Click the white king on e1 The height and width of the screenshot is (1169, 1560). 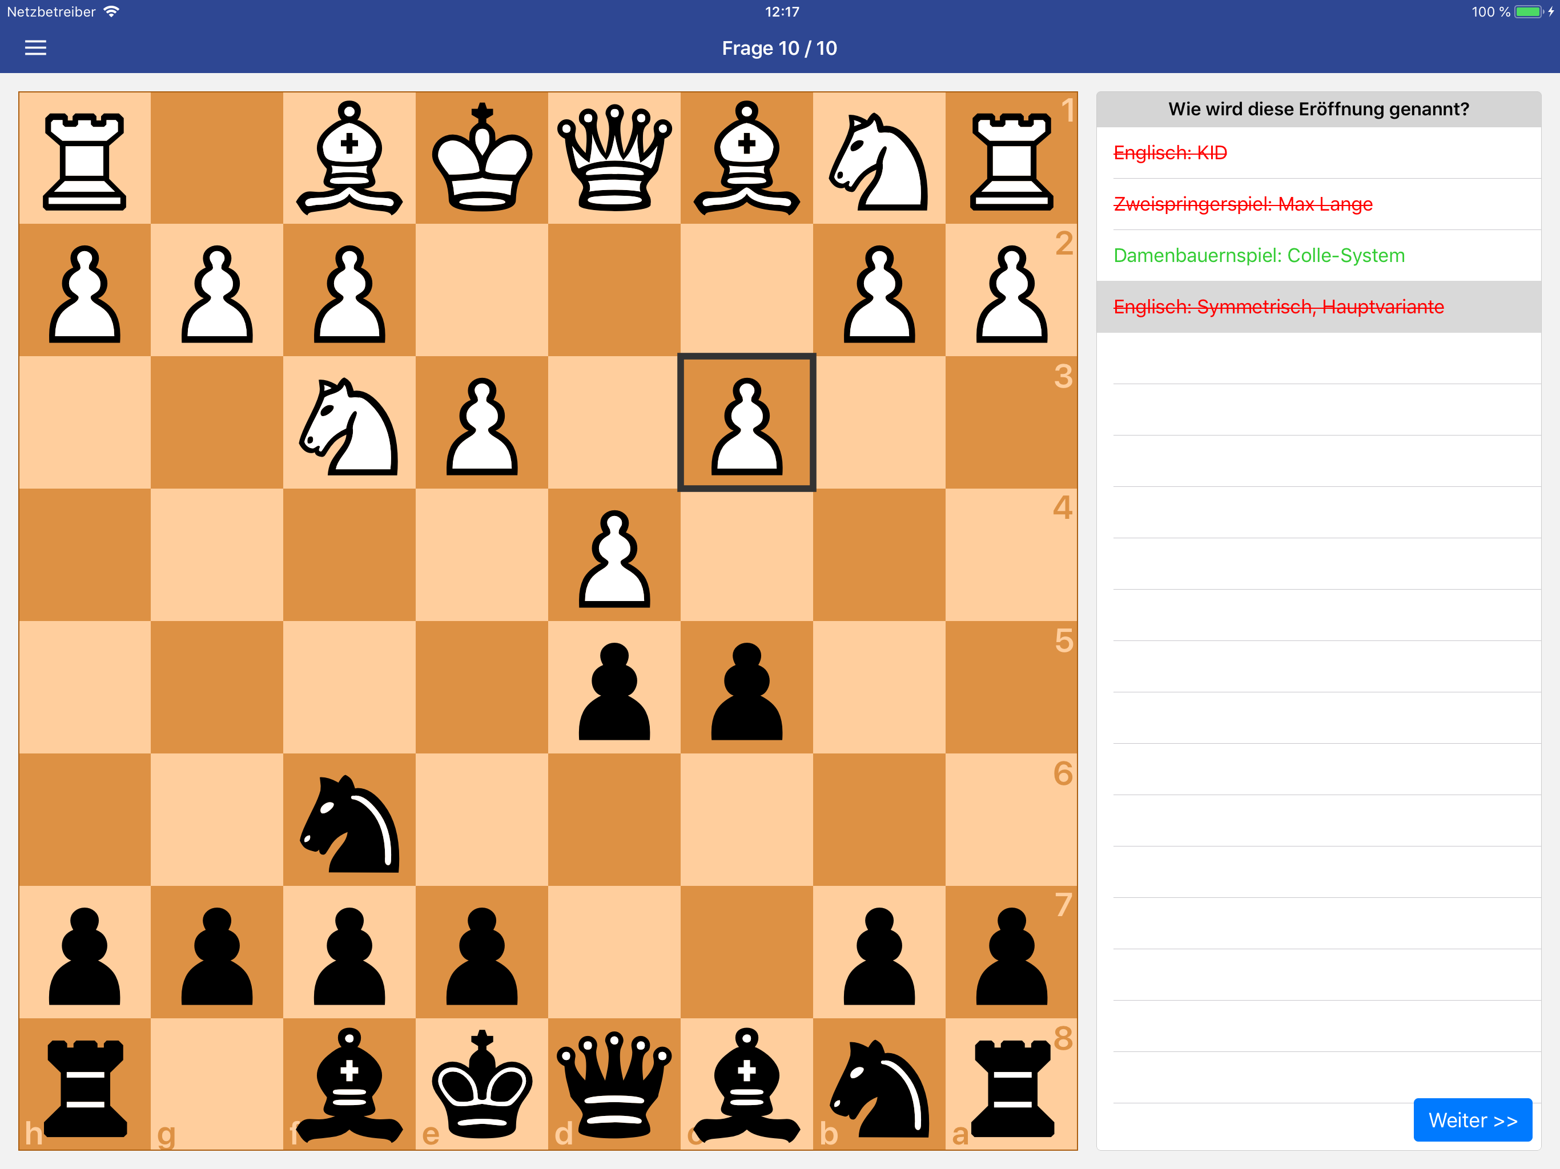[x=482, y=158]
